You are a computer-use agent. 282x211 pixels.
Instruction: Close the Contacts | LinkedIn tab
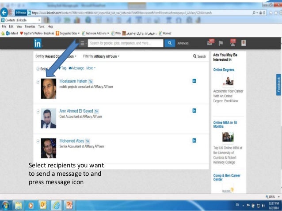[39, 20]
